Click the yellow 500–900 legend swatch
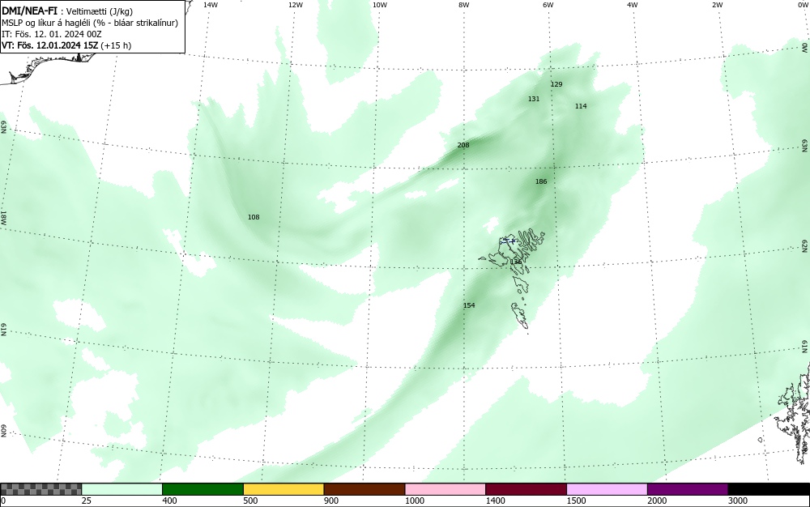810x507 pixels. (x=283, y=489)
